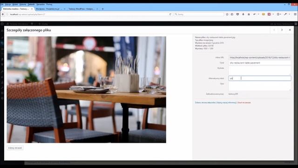The width and height of the screenshot is (298, 168).
Task: Click the Edytuj obrazek button
Action: pos(15,148)
